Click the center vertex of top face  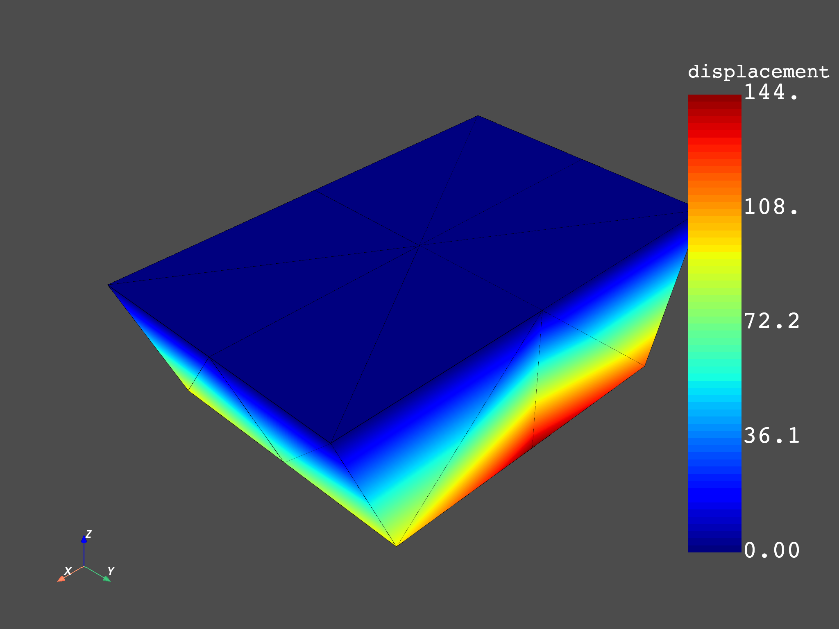[419, 245]
